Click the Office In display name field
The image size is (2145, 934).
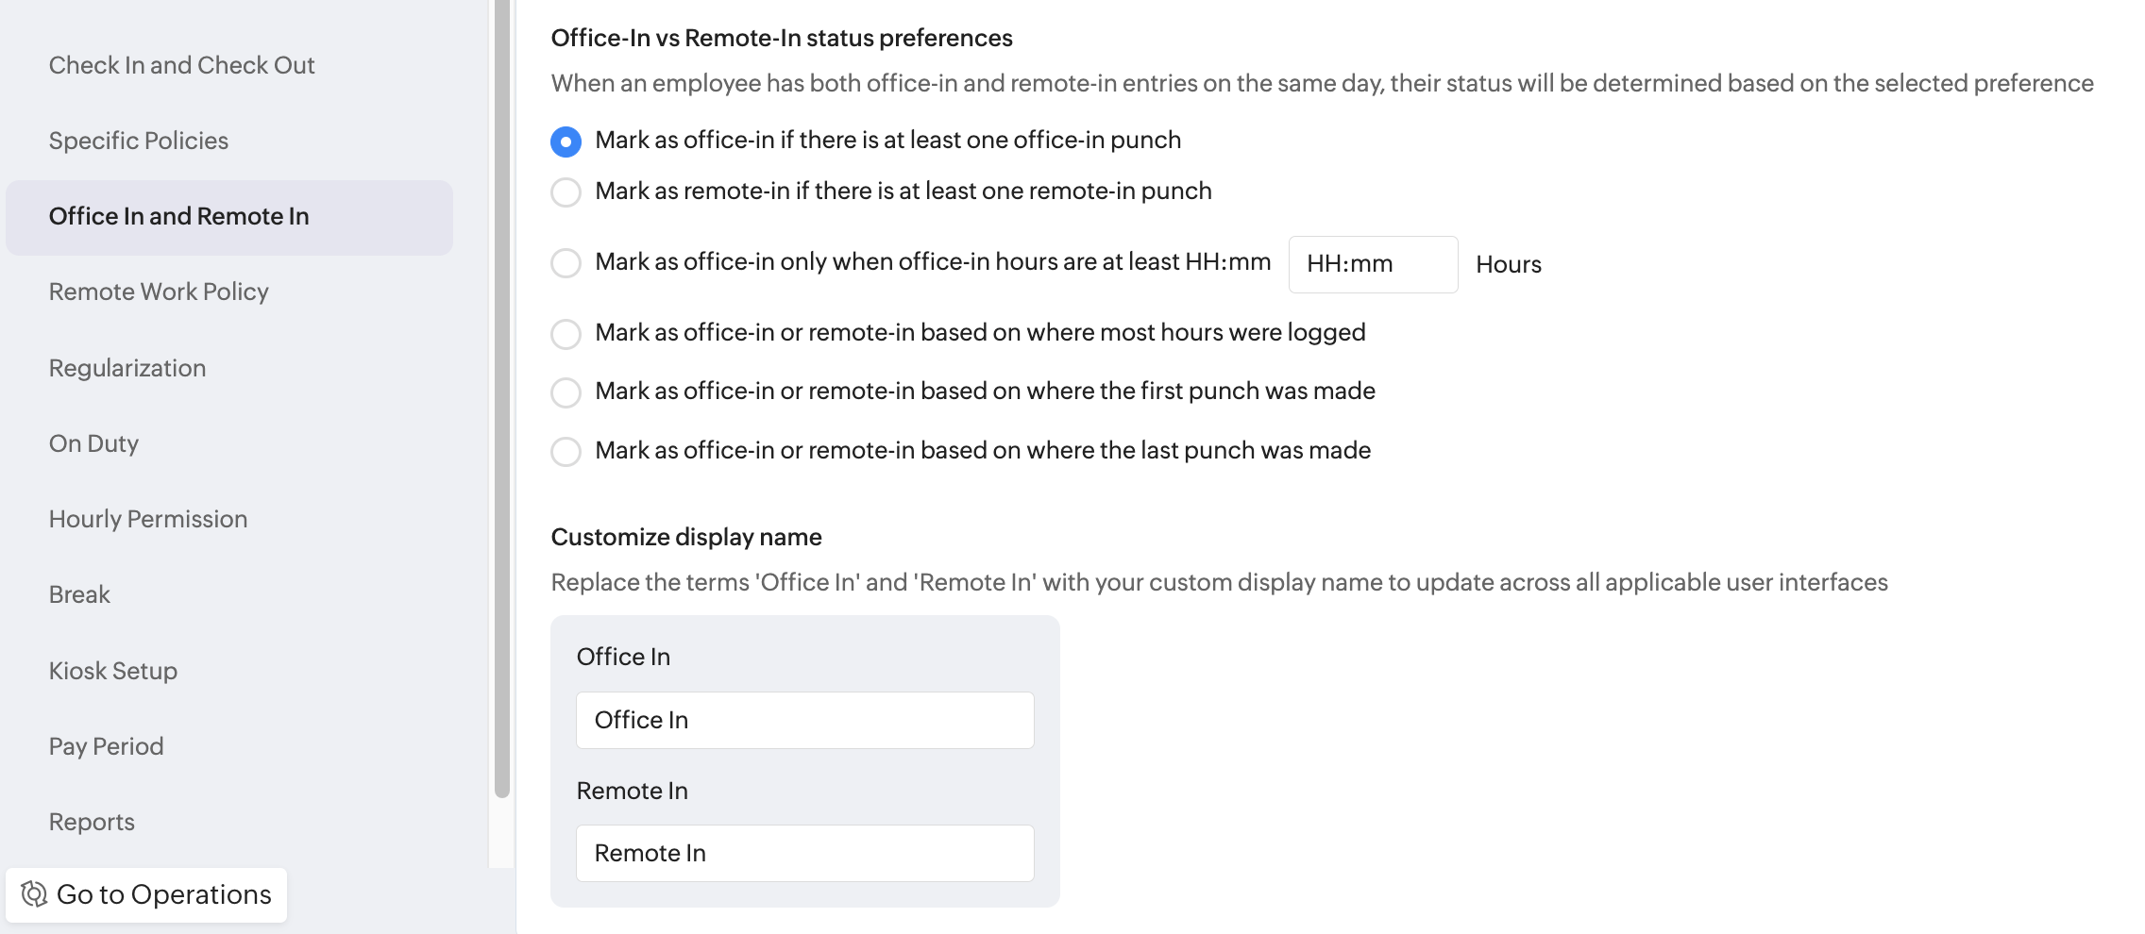click(804, 720)
